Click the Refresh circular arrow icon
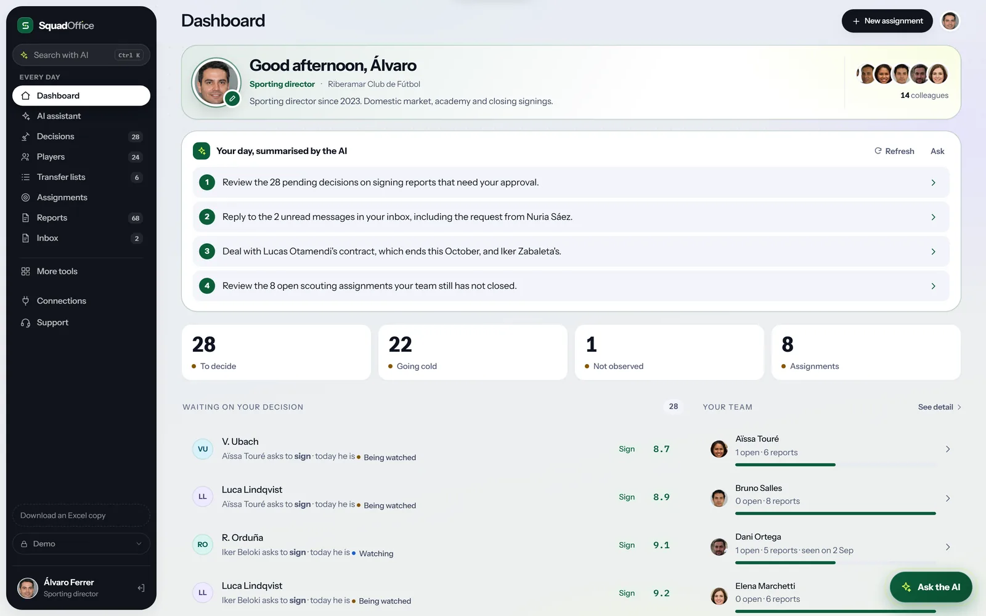986x616 pixels. tap(878, 151)
